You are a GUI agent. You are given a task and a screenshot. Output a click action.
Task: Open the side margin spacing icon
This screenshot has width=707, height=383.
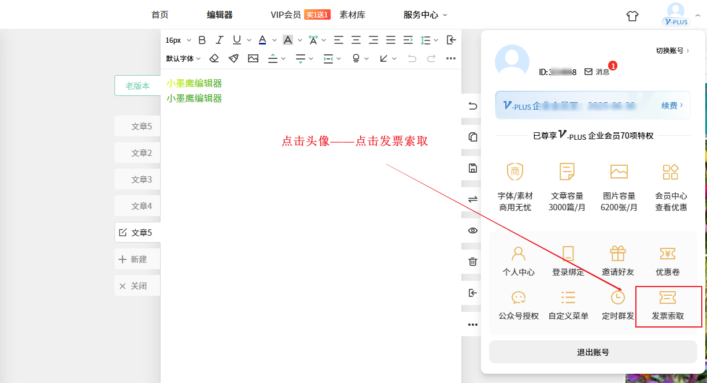[x=328, y=58]
